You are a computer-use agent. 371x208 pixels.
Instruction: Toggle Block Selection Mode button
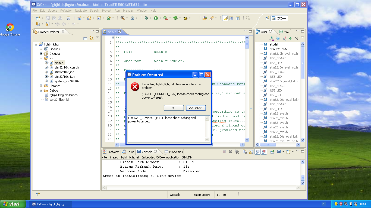[231, 18]
